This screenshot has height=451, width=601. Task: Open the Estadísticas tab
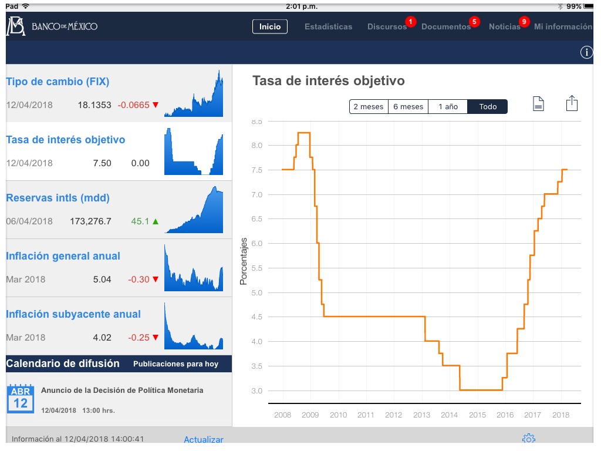click(x=328, y=26)
